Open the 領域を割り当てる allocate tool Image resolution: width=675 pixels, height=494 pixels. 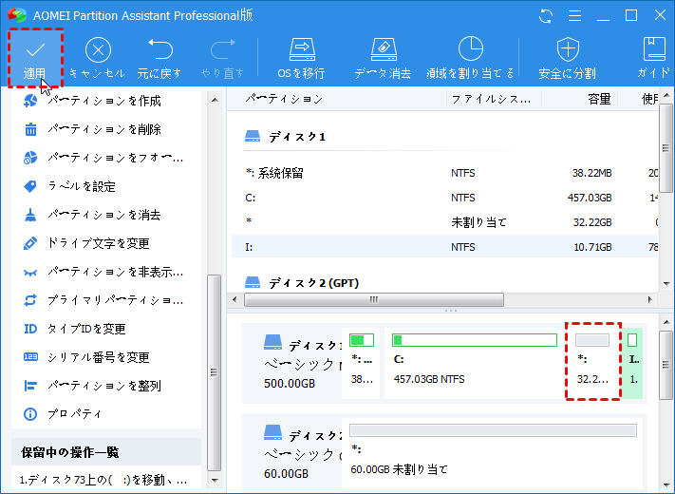click(470, 58)
